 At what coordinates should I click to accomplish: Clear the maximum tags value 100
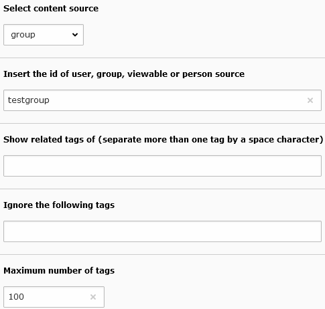click(93, 297)
